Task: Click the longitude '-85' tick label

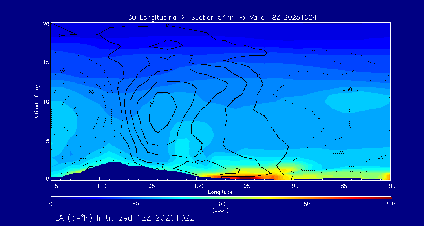Action: coord(342,186)
